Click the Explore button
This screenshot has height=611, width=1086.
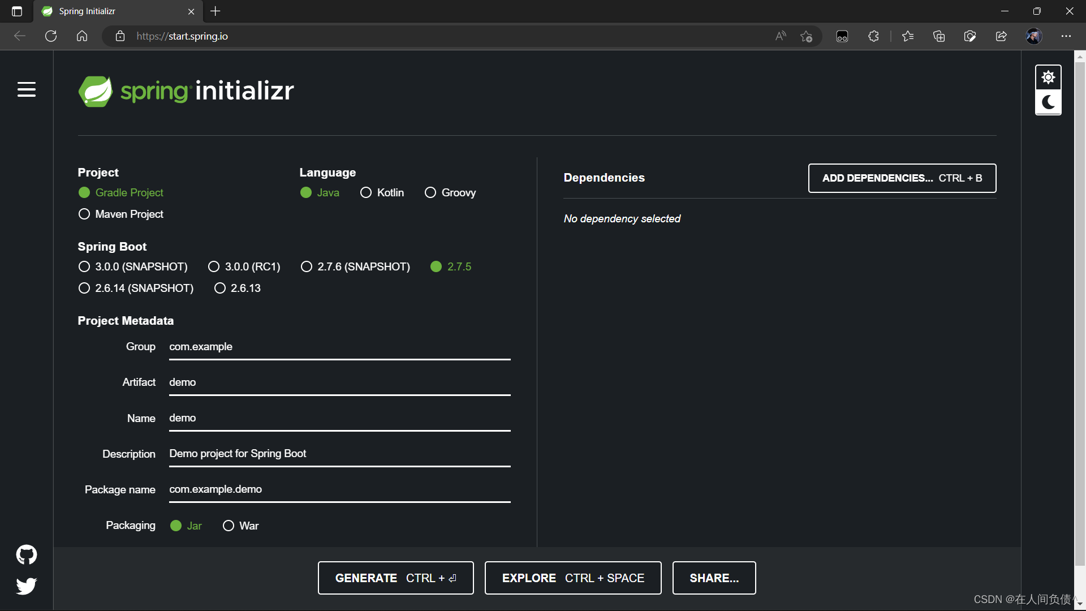point(573,578)
